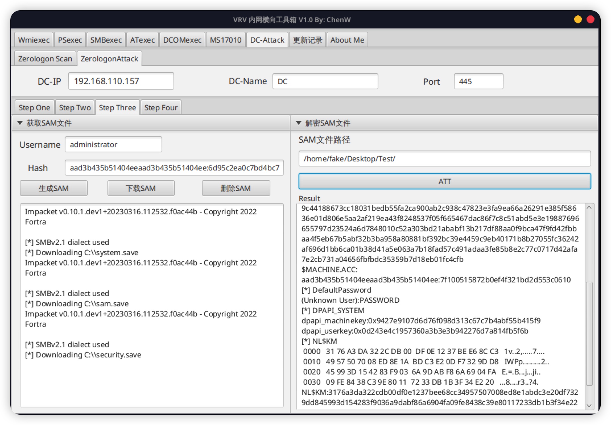Open the About Me tab
The width and height of the screenshot is (611, 425).
tap(347, 40)
